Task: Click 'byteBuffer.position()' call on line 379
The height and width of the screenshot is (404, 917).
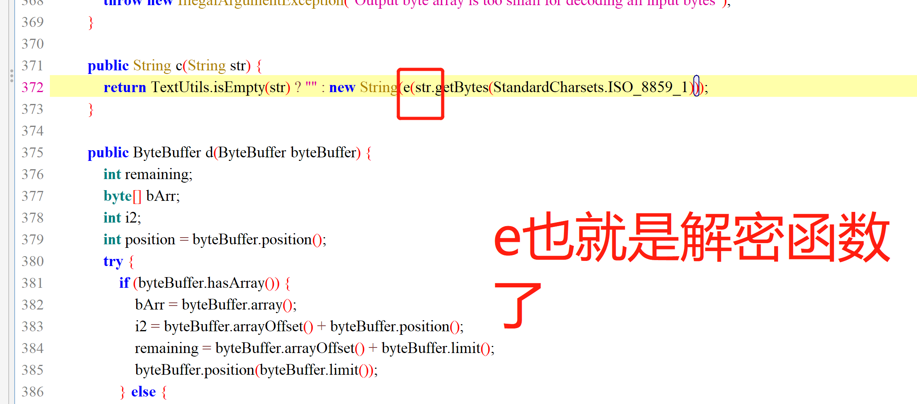Action: coord(258,240)
